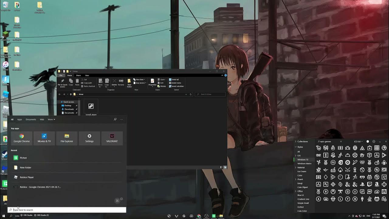
Task: Open Movies & TV from Top apps
Action: pyautogui.click(x=44, y=138)
